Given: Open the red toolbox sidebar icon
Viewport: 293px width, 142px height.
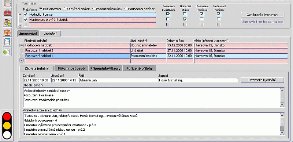Looking at the screenshot, I should pyautogui.click(x=7, y=13).
